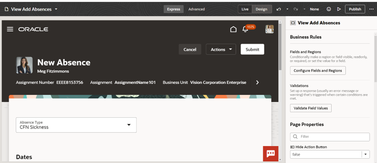This screenshot has width=377, height=163.
Task: Click the Cancel button
Action: click(190, 49)
